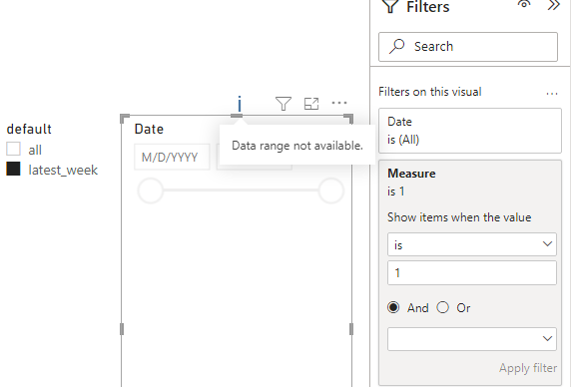Click the magnifier icon in the search box

397,47
